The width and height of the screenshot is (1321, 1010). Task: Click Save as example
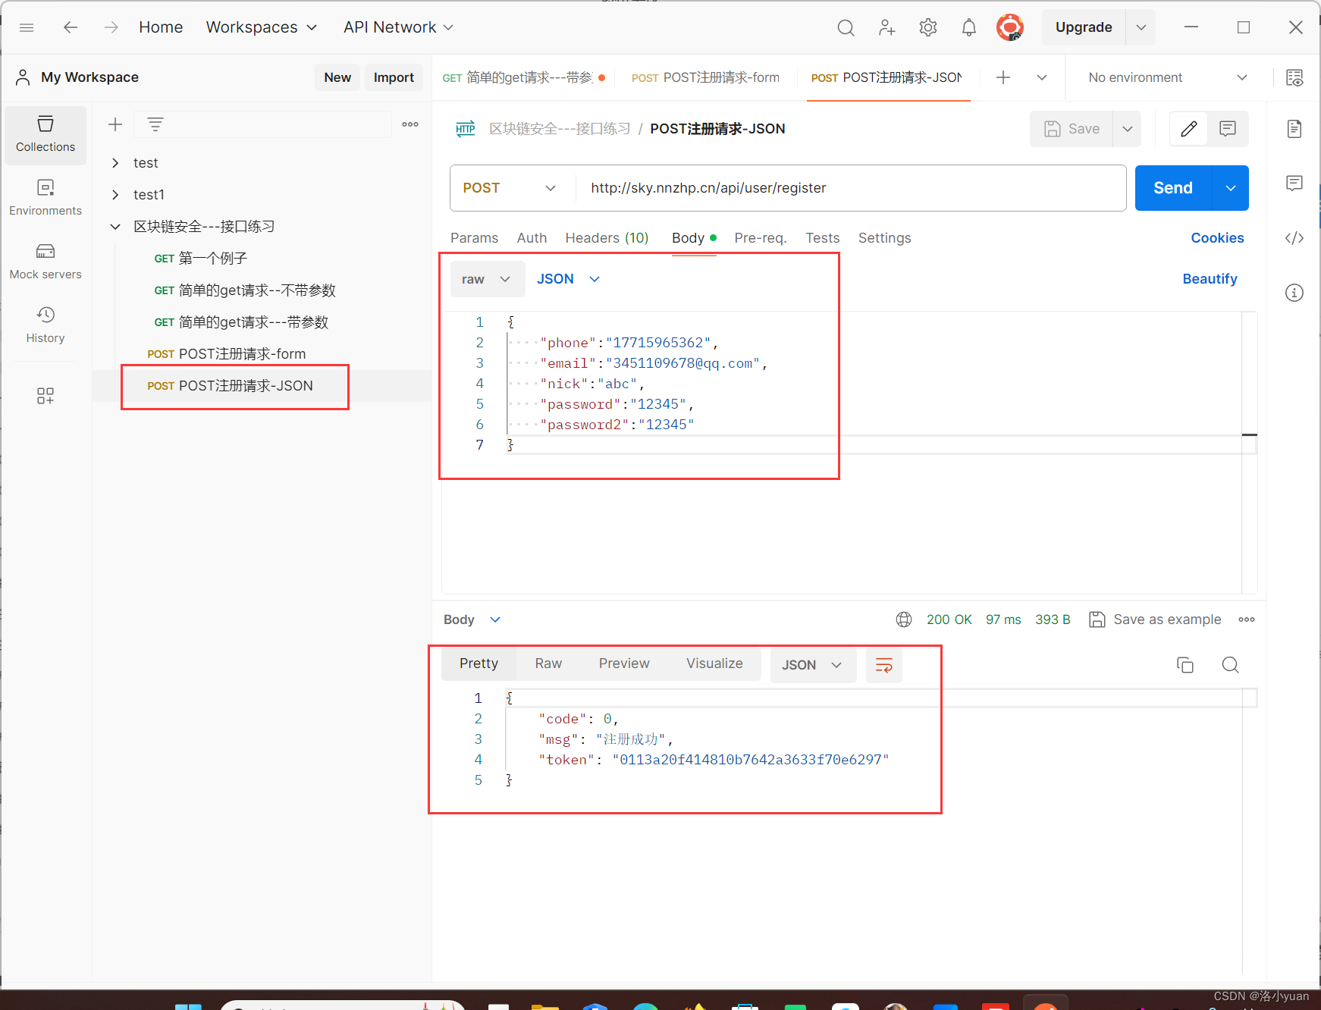point(1155,619)
